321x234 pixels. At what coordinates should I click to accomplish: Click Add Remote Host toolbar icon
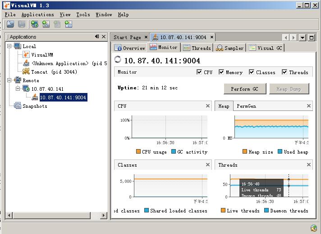(35, 24)
